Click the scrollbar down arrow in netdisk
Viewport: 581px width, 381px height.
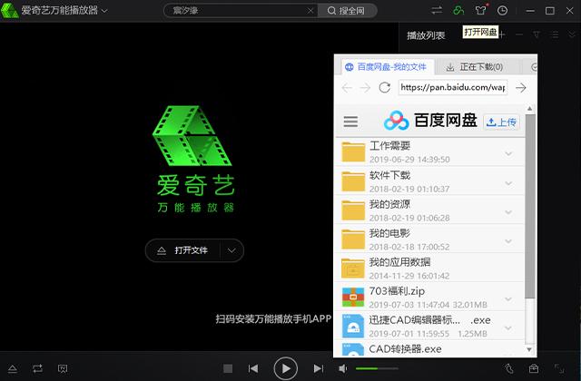pyautogui.click(x=529, y=349)
